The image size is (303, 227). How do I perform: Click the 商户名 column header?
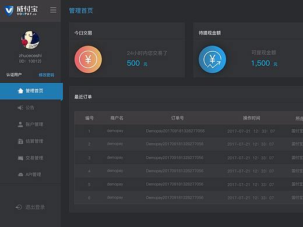point(117,118)
